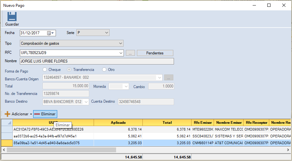Expand the Serie dropdown

coord(107,33)
